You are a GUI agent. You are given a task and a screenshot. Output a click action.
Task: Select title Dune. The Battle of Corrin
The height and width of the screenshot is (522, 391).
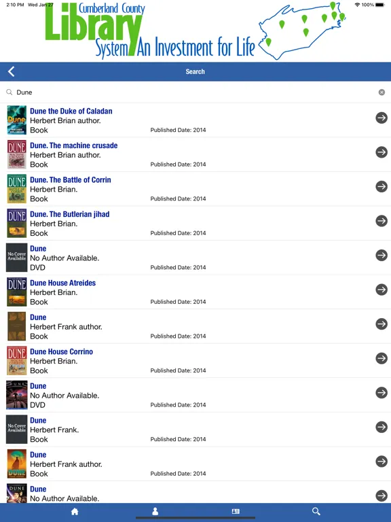pos(71,179)
